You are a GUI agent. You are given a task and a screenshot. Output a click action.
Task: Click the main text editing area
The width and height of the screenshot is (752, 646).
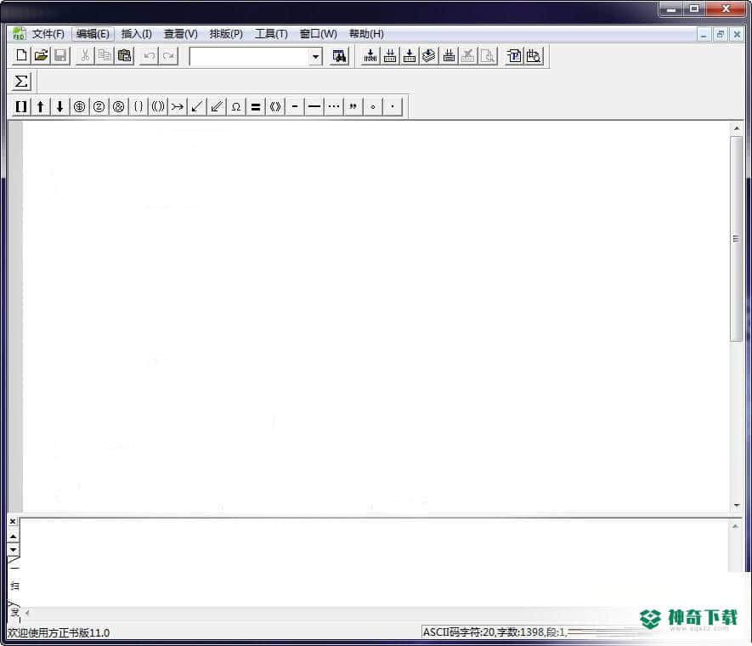[x=376, y=316]
